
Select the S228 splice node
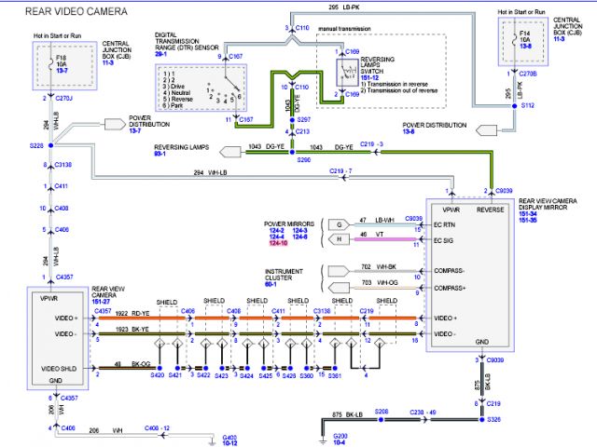[x=52, y=145]
